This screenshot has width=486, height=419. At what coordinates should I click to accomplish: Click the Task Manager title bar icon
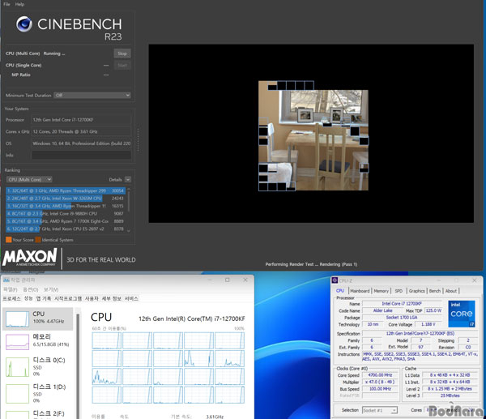tap(6, 280)
